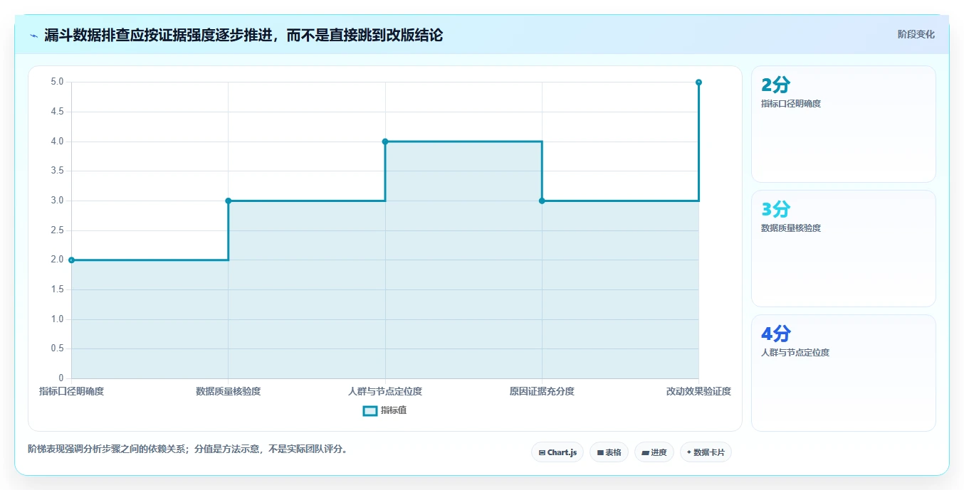Image resolution: width=964 pixels, height=490 pixels.
Task: Click the sparkle icon in 数据卡片 tag
Action: point(689,452)
